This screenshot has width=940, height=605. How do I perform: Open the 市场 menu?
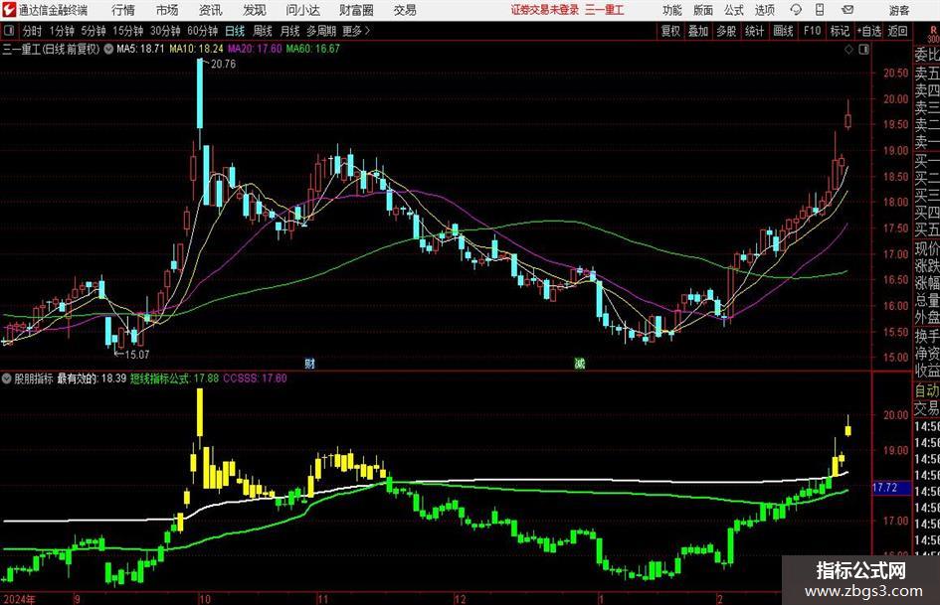pyautogui.click(x=167, y=10)
